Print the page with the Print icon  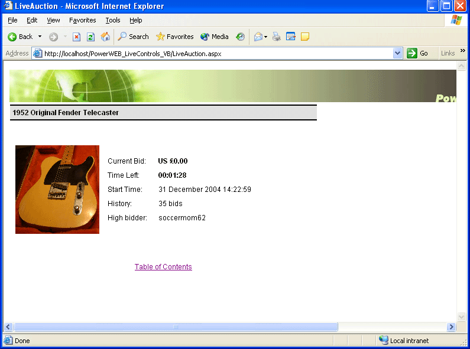(276, 37)
